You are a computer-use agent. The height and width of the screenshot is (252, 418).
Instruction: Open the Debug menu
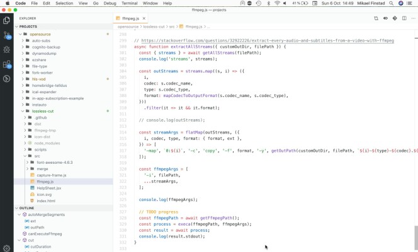click(110, 3)
